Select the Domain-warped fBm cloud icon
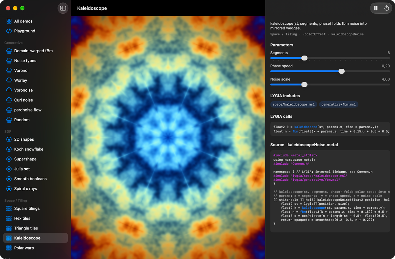This screenshot has height=259, width=395. [9, 51]
